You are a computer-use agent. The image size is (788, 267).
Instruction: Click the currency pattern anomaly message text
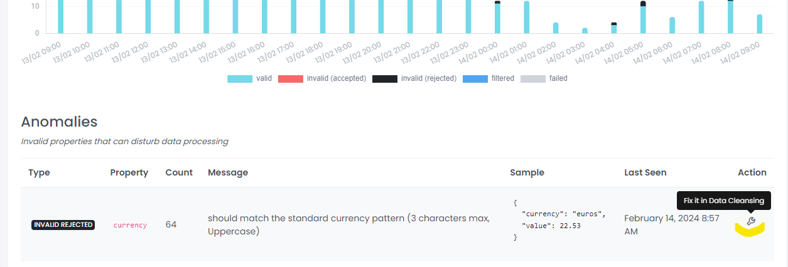(x=348, y=224)
